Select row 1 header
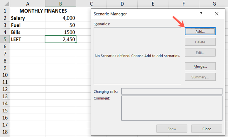The image size is (228, 137). coord(5,11)
